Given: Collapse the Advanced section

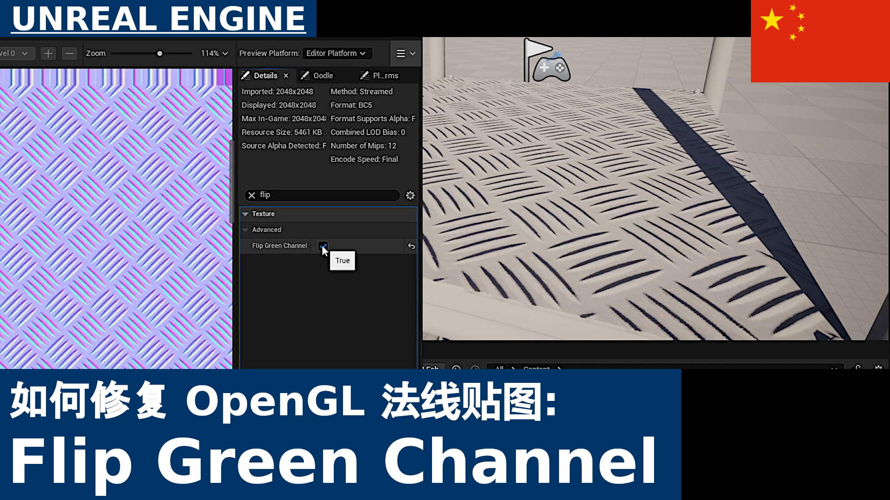Looking at the screenshot, I should (245, 230).
